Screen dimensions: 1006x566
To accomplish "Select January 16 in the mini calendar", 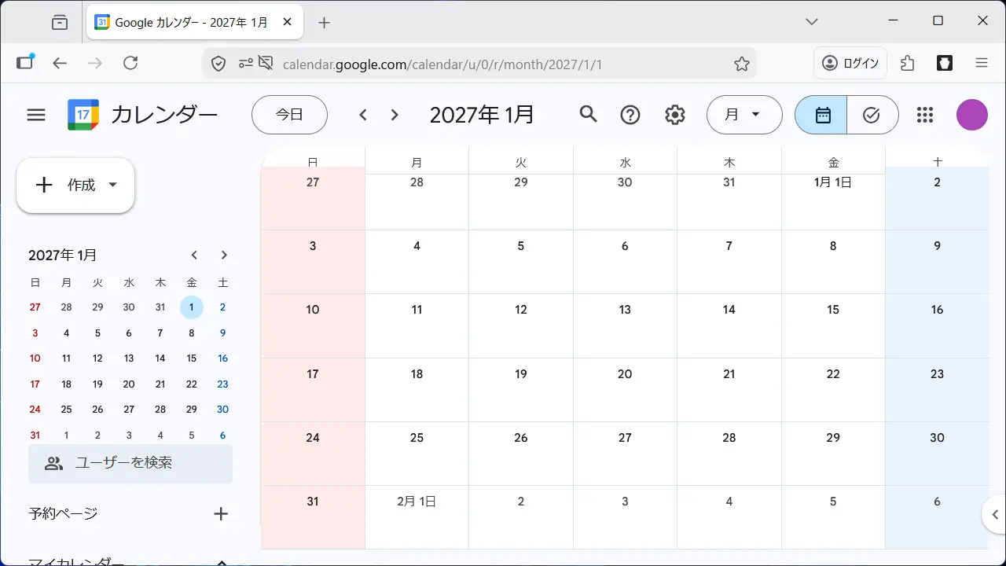I will pyautogui.click(x=222, y=358).
